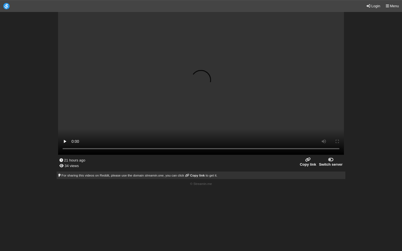Image resolution: width=402 pixels, height=251 pixels.
Task: Click the Switch server text label
Action: (x=331, y=165)
